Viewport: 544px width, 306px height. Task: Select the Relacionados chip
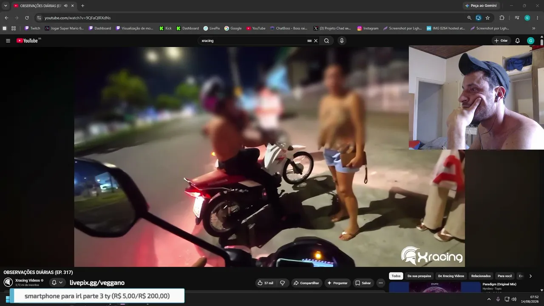481,276
